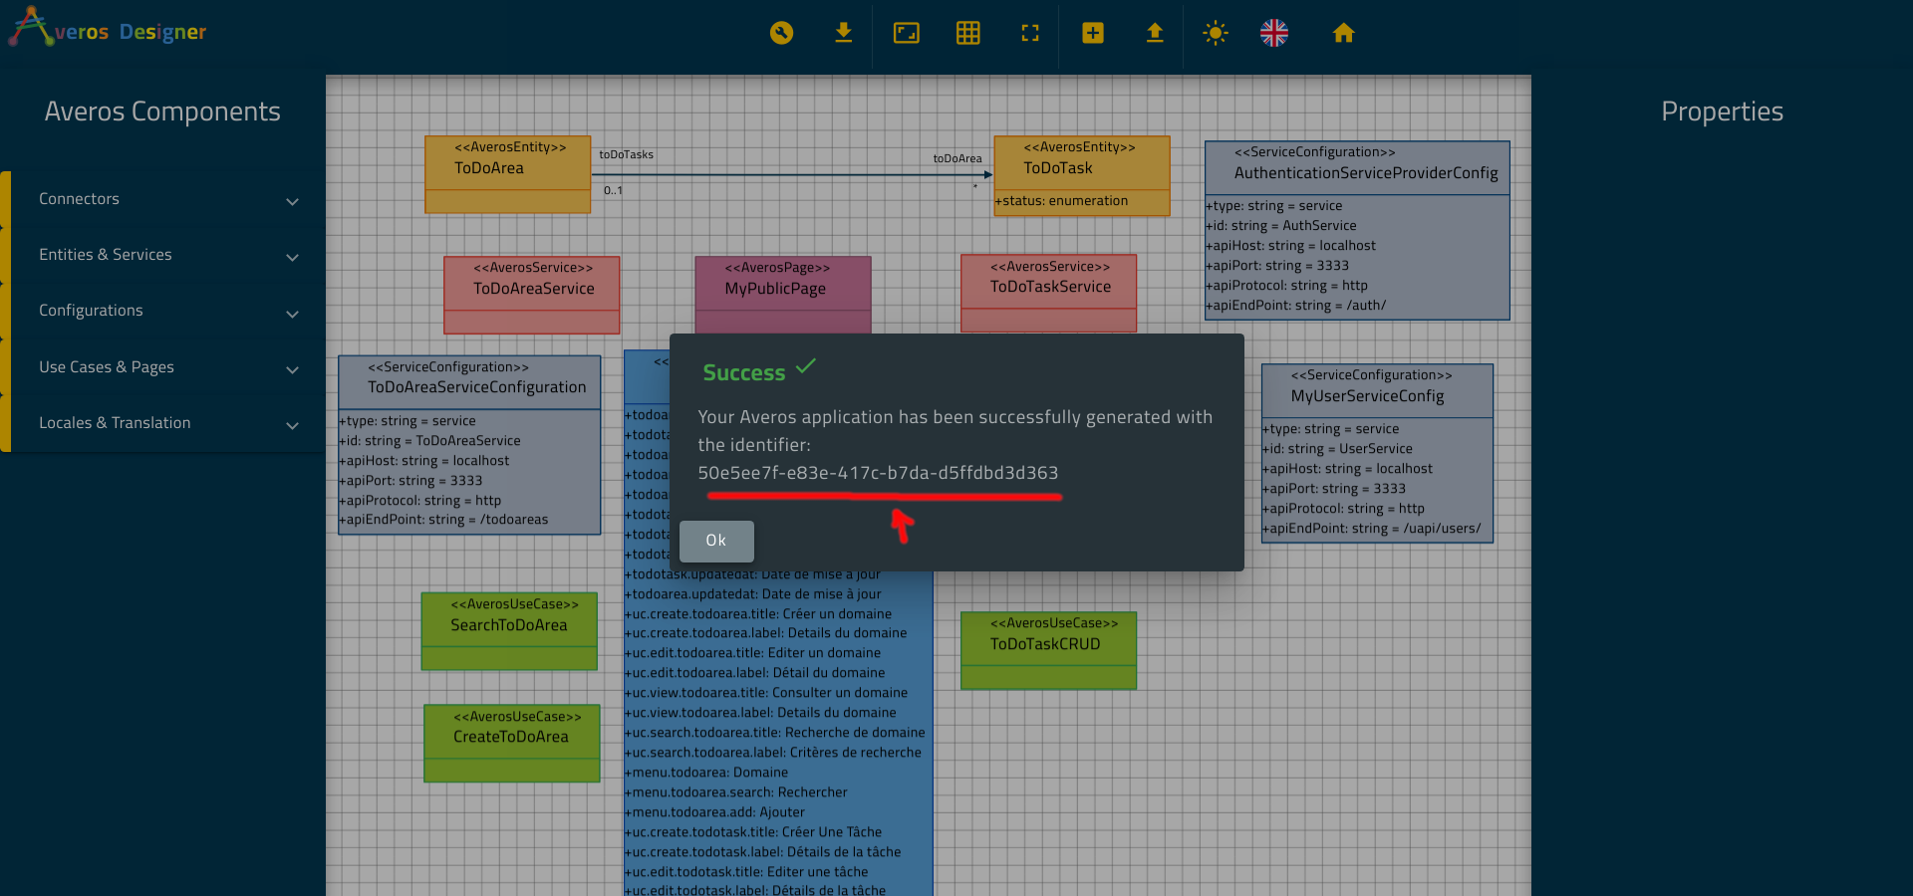This screenshot has height=896, width=1913.
Task: Select the ToDoAreaService service box
Action: [532, 295]
